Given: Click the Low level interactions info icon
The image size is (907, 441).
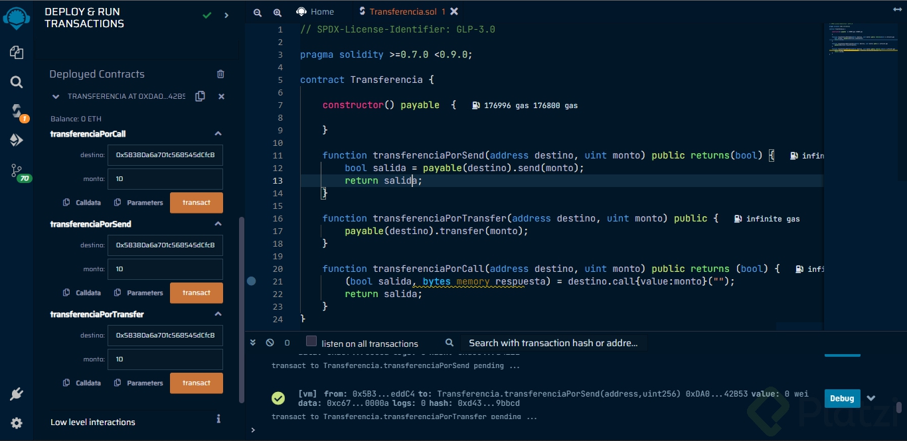Looking at the screenshot, I should pos(218,419).
